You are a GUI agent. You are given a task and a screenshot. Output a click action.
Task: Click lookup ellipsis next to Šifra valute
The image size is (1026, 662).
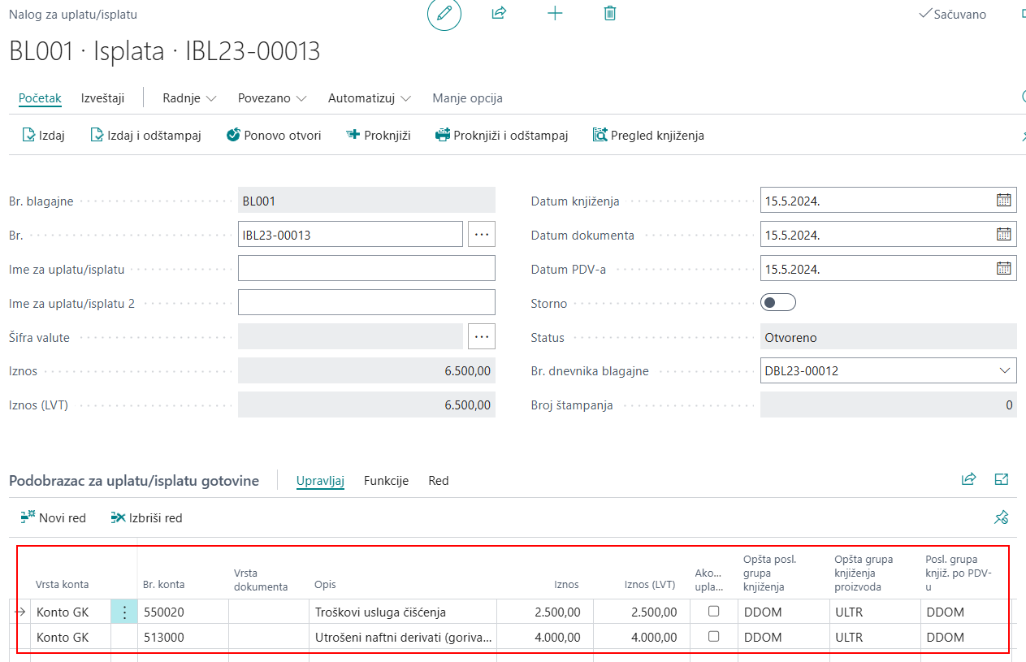pos(482,336)
